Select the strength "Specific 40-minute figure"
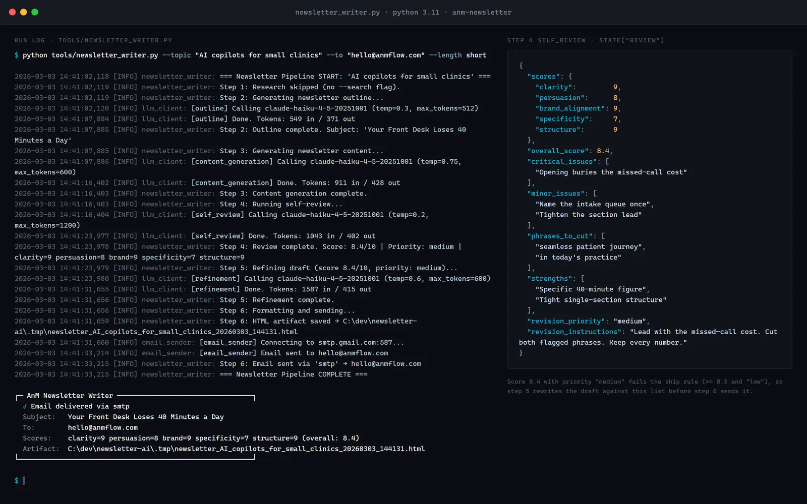807x504 pixels. [x=591, y=289]
